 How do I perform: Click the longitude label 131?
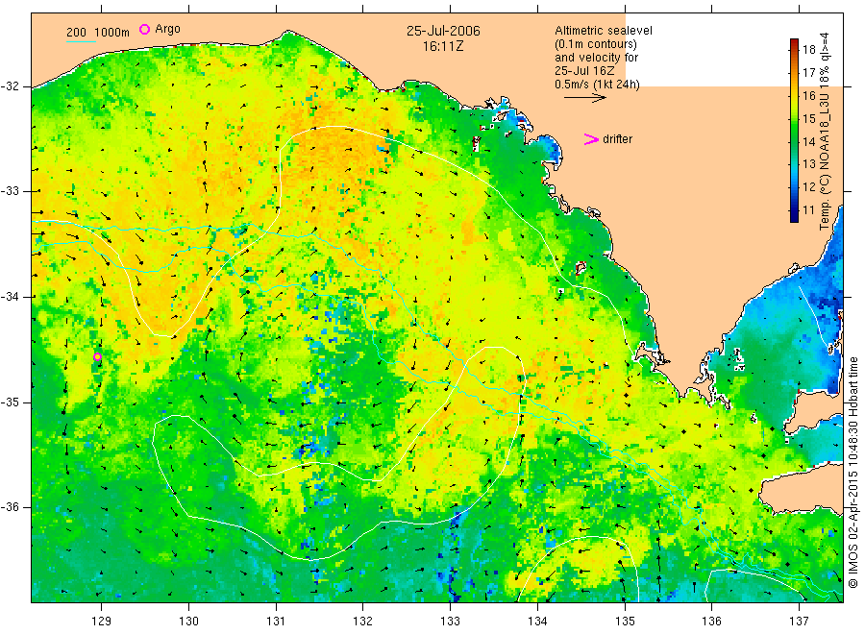tap(276, 622)
